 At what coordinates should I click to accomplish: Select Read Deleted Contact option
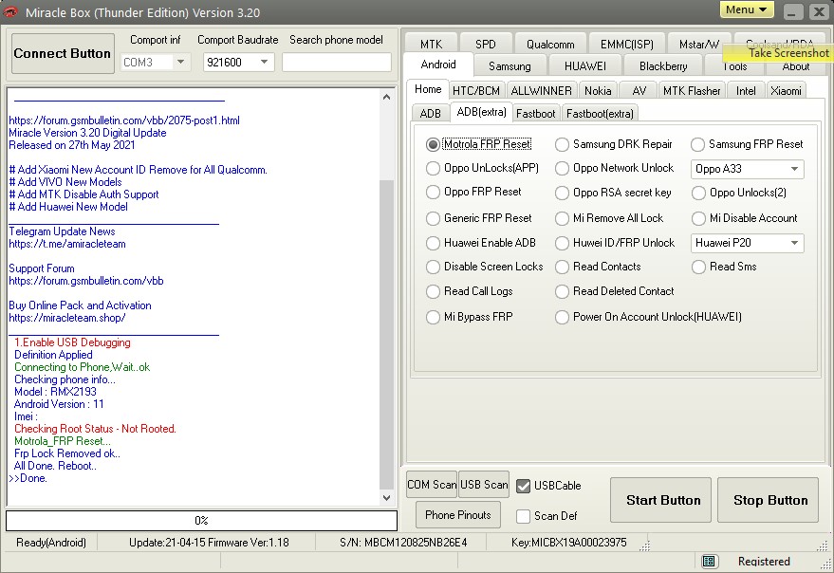(562, 291)
